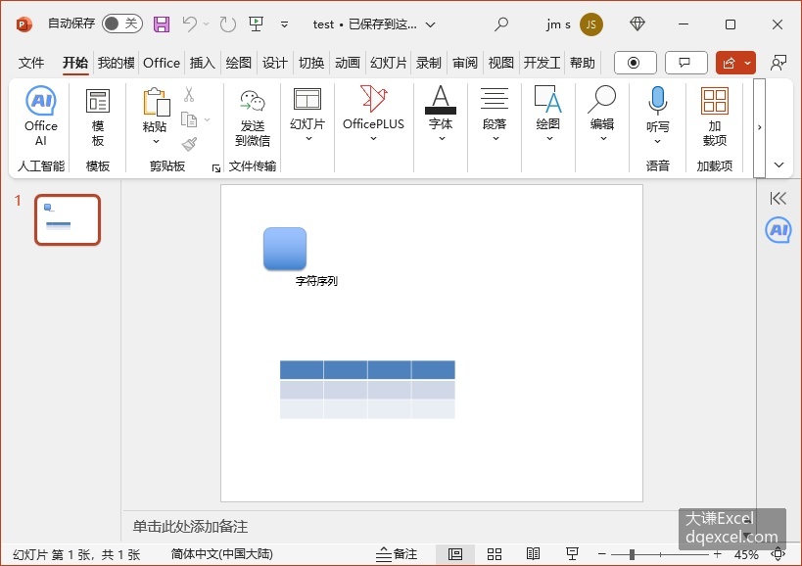Click the premium diamond icon
This screenshot has height=566, width=802.
click(x=637, y=24)
